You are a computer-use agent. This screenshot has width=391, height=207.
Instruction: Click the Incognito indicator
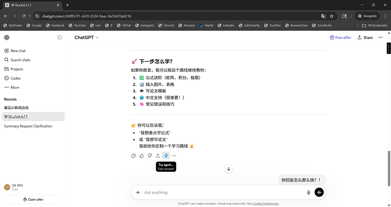tap(367, 16)
